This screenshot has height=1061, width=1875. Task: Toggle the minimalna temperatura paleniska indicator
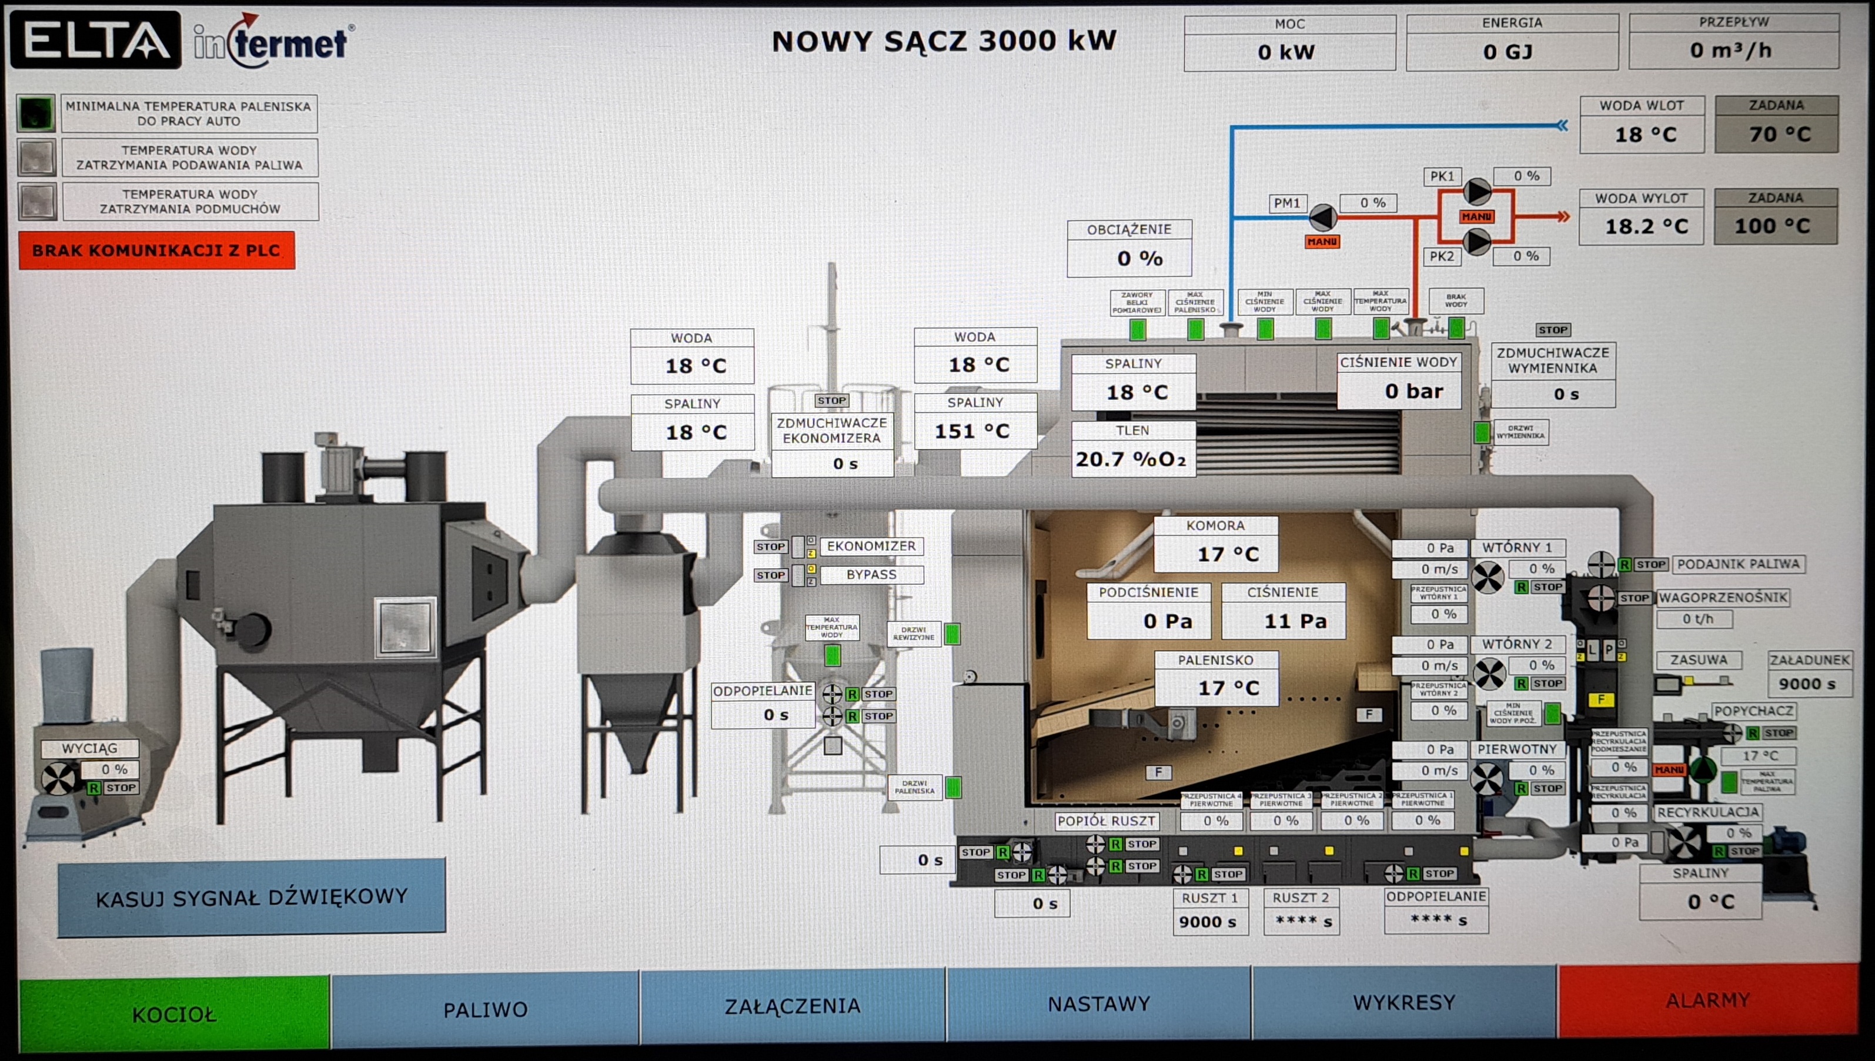click(36, 113)
